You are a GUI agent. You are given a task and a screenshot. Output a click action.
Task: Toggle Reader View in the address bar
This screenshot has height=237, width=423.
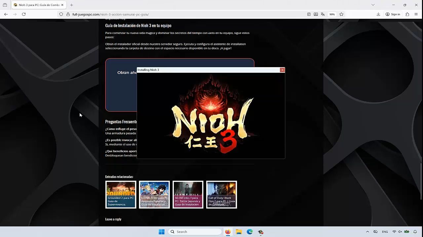[x=309, y=14]
